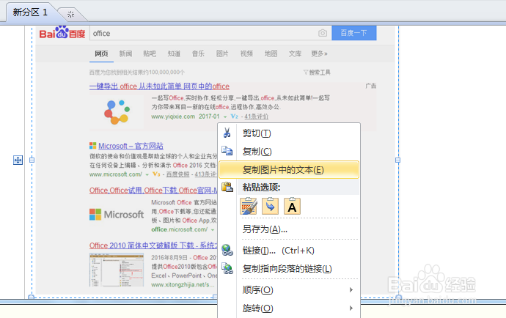
Task: Click the Microsoft logo thumbnail in results
Action: (x=117, y=215)
